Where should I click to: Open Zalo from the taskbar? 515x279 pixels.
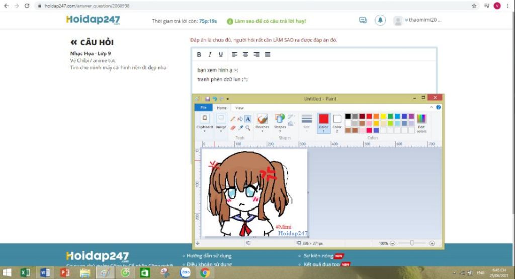pos(185,273)
